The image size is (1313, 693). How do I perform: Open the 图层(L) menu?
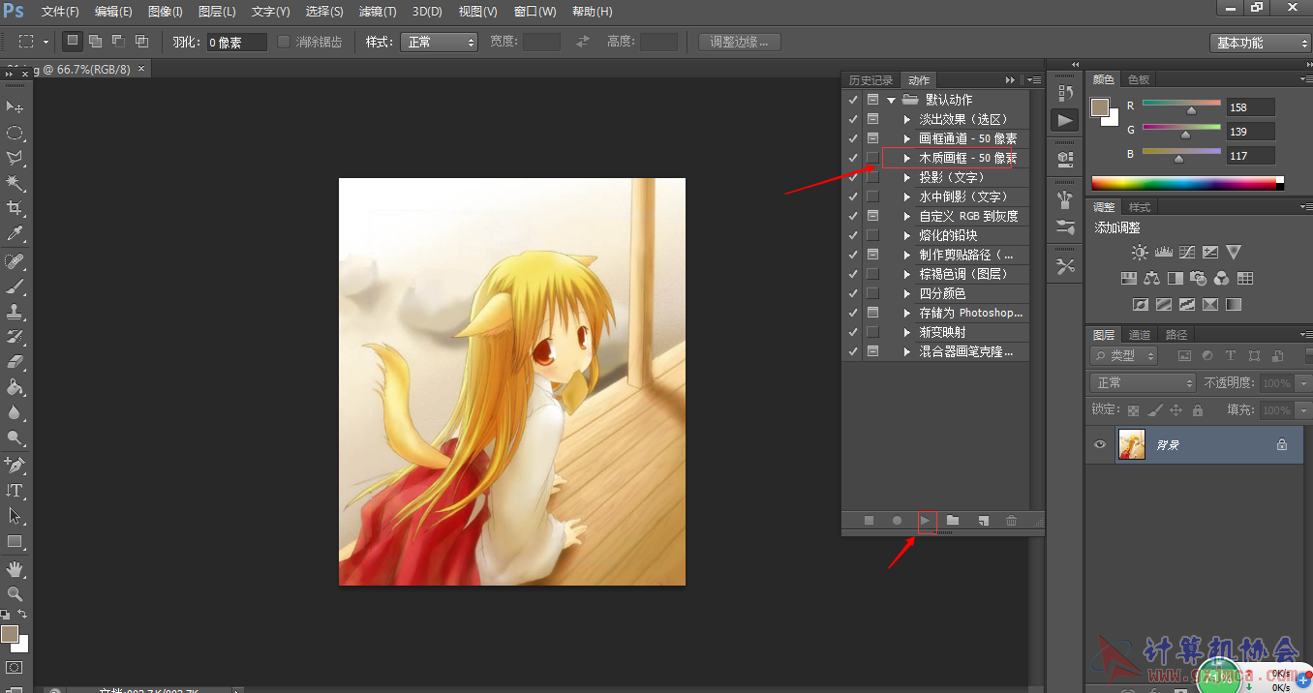(217, 12)
